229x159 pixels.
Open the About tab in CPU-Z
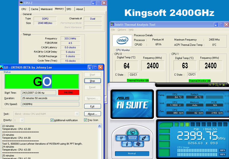coord(80,9)
